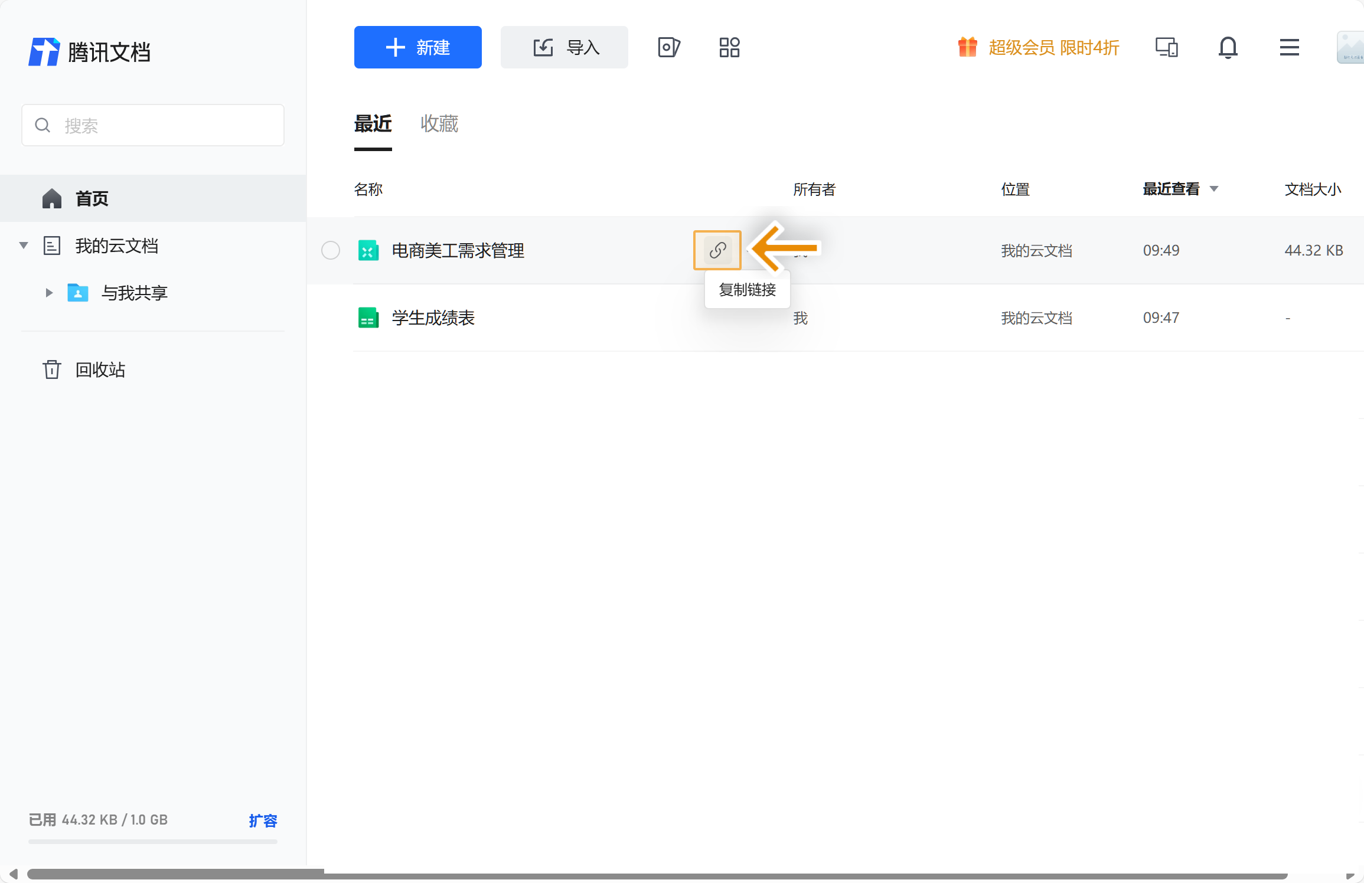The width and height of the screenshot is (1364, 883).
Task: Open the notification bell
Action: [x=1228, y=47]
